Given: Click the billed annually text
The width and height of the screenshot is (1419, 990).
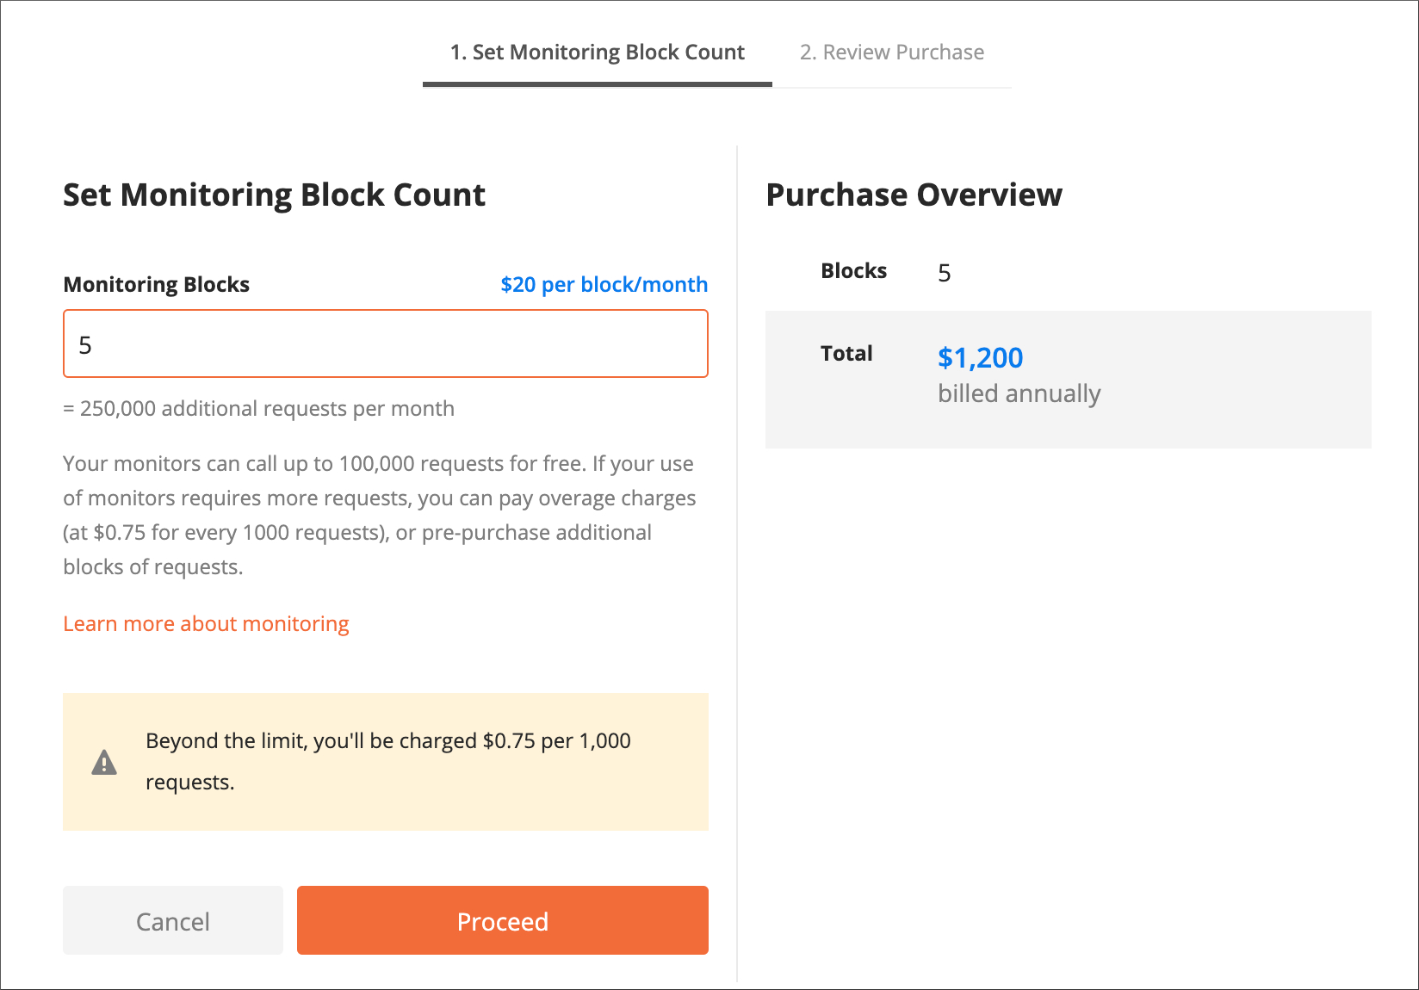Looking at the screenshot, I should [1019, 394].
